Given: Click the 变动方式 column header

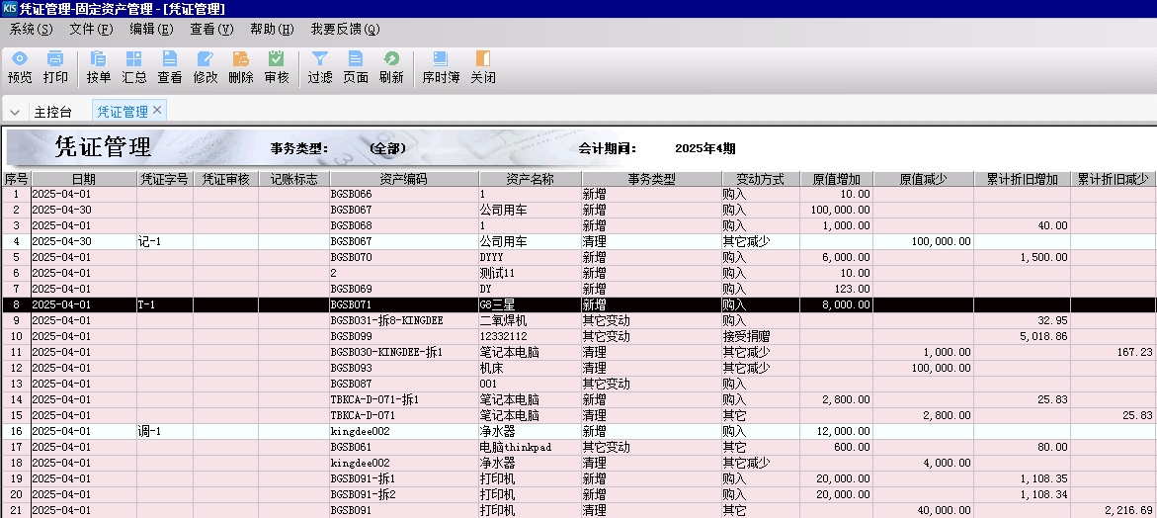Looking at the screenshot, I should coord(760,179).
